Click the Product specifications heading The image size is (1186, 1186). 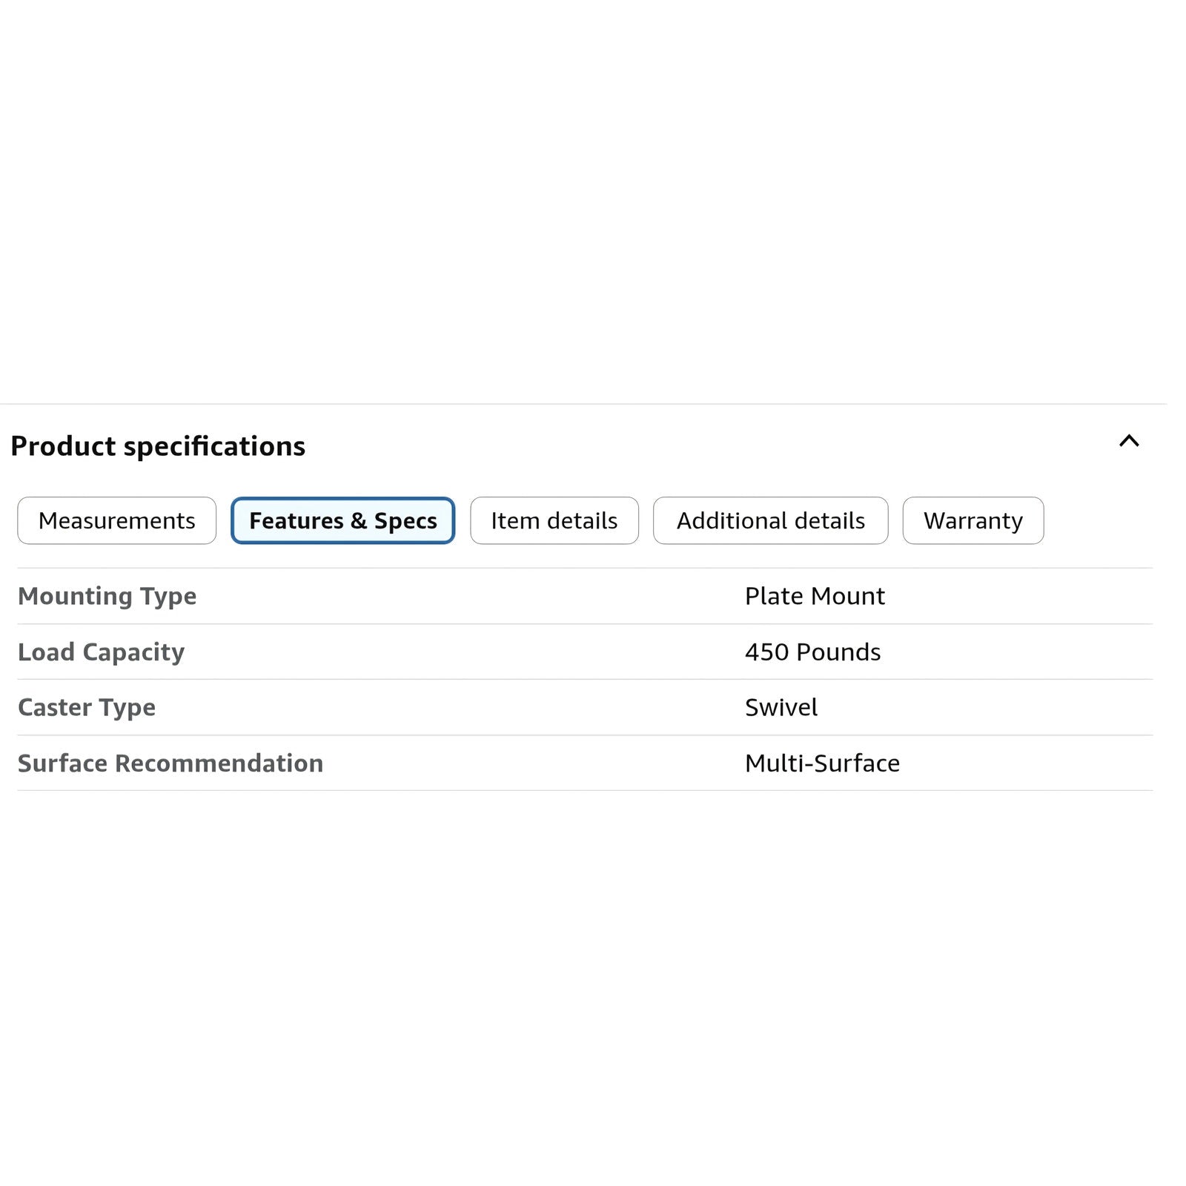[158, 446]
